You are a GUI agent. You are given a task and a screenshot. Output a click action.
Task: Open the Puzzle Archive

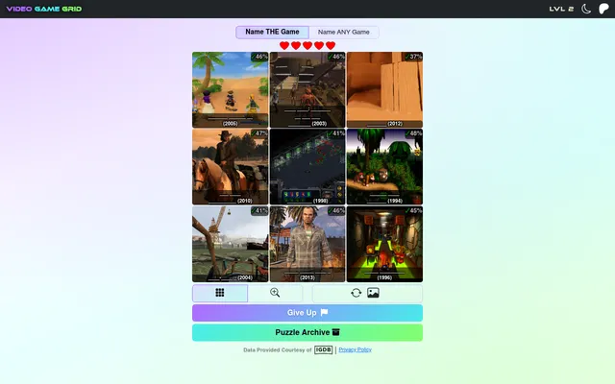(x=307, y=332)
